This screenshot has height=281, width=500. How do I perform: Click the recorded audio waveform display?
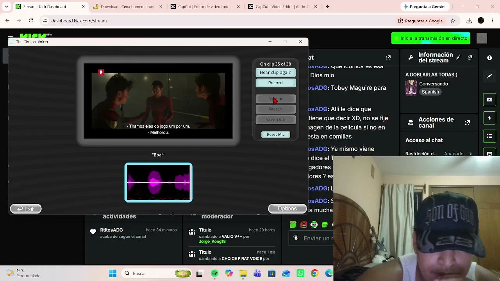(x=158, y=182)
